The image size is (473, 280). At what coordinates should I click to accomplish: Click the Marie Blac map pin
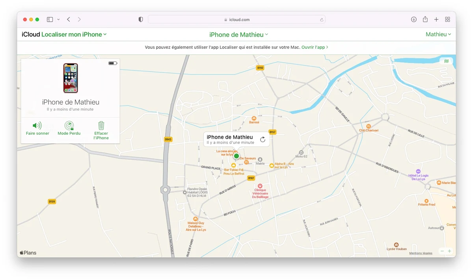pyautogui.click(x=439, y=183)
